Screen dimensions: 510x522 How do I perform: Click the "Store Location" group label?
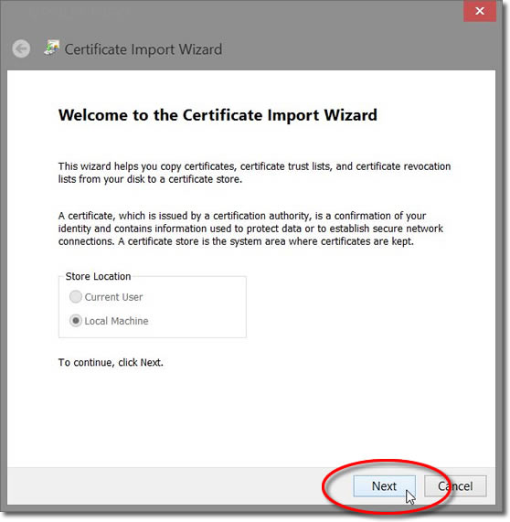(x=98, y=276)
